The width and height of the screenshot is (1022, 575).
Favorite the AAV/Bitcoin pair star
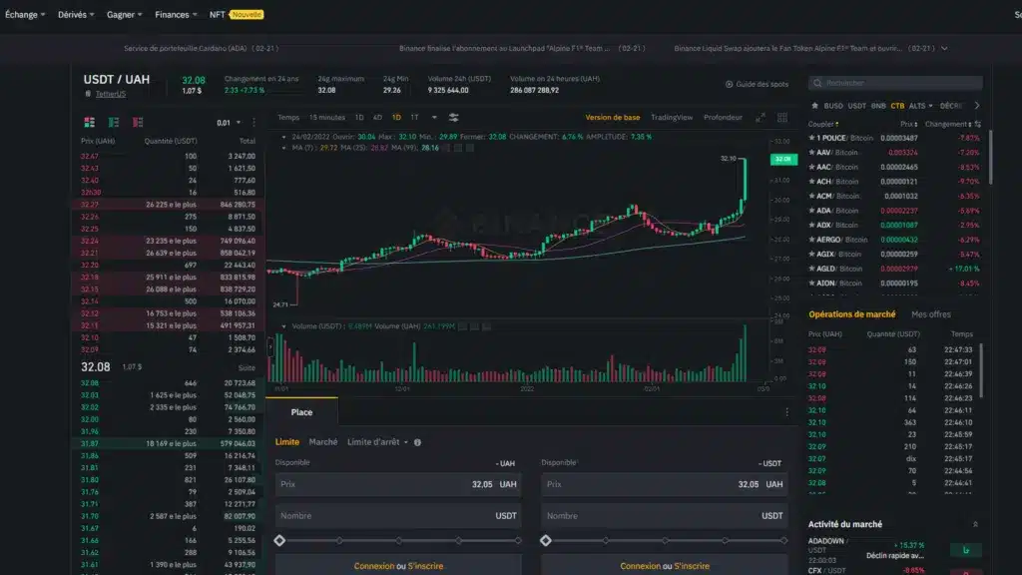(811, 152)
